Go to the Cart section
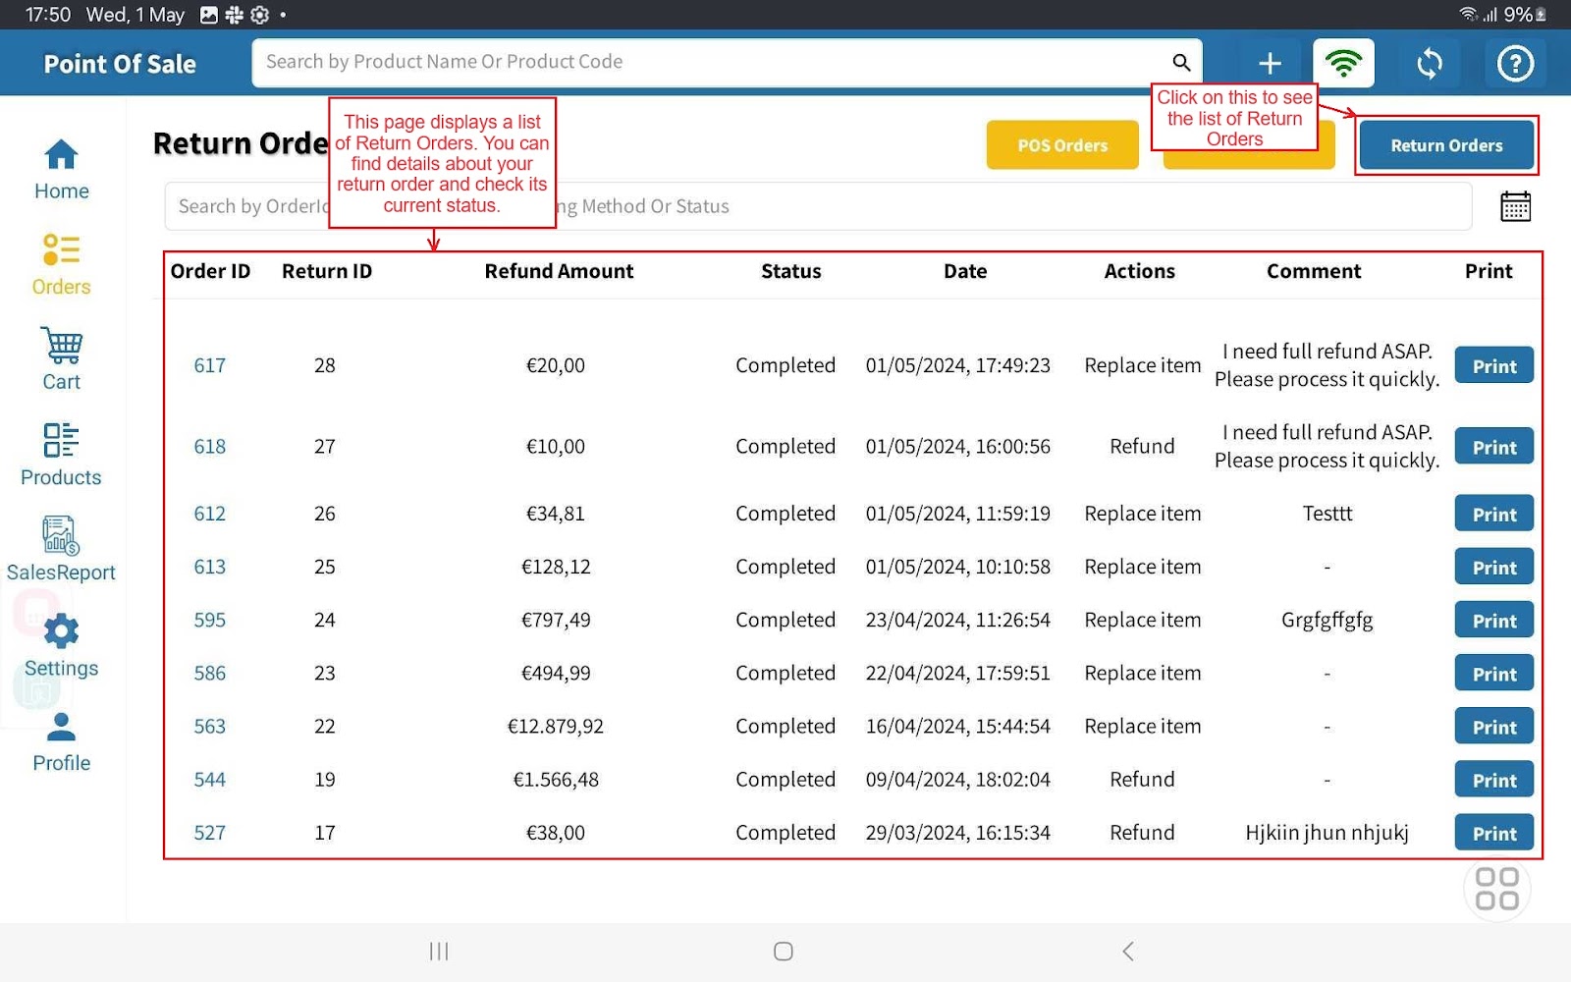Viewport: 1571px width, 982px height. tap(61, 359)
